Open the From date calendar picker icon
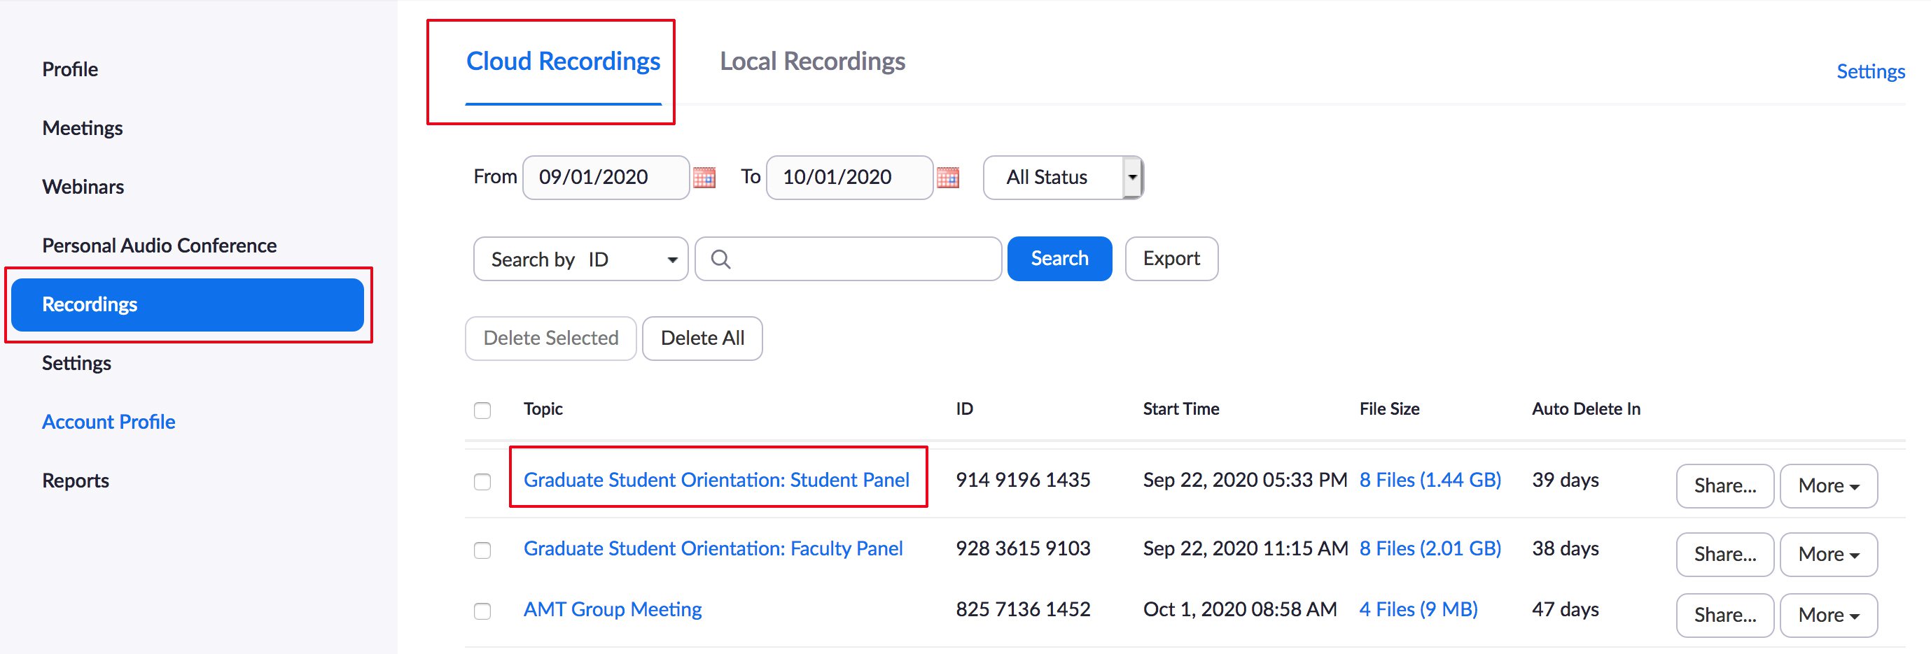 [x=704, y=178]
